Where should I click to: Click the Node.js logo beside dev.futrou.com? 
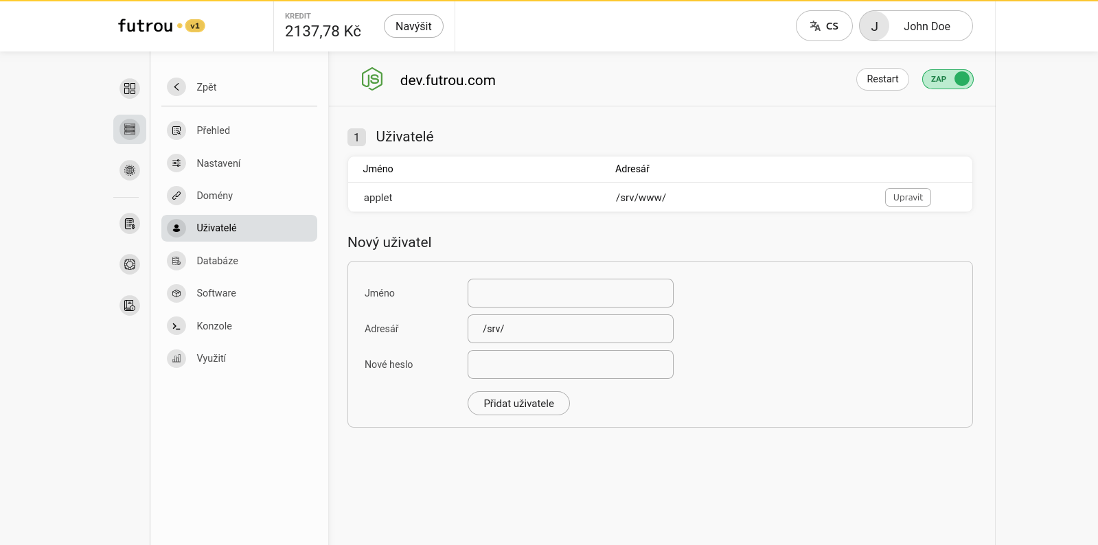[372, 80]
